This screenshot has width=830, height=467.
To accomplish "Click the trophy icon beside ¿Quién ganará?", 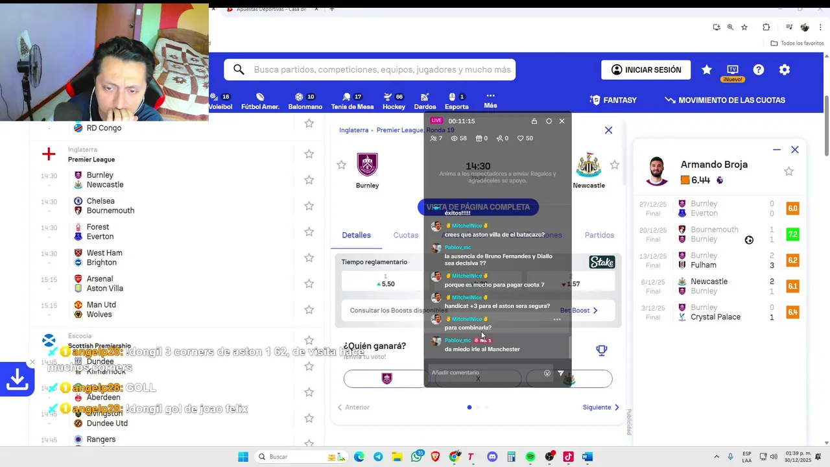I will [602, 350].
